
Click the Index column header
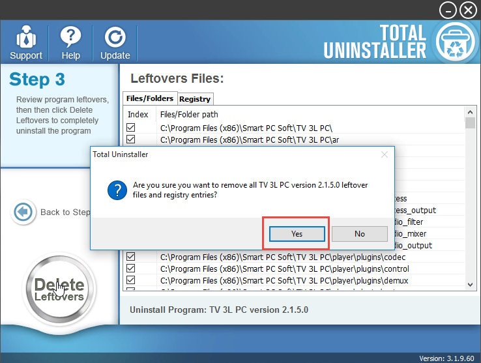[x=138, y=115]
